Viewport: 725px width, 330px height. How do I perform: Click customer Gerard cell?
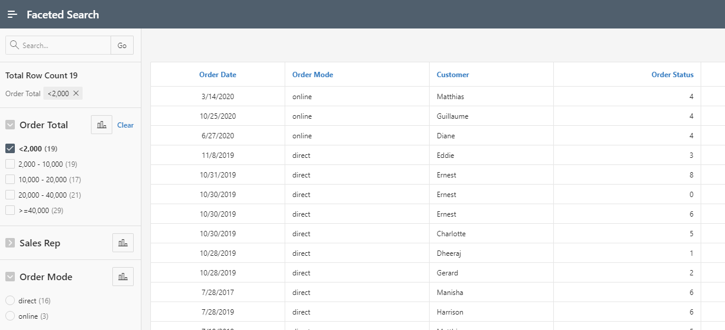[491, 272]
